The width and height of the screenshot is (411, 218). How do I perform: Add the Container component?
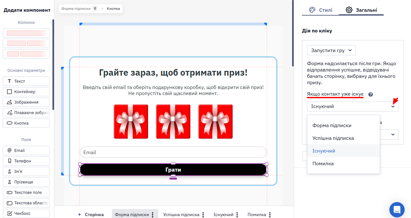click(x=26, y=92)
